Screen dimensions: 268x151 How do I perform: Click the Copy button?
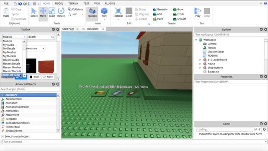pyautogui.click(x=16, y=9)
